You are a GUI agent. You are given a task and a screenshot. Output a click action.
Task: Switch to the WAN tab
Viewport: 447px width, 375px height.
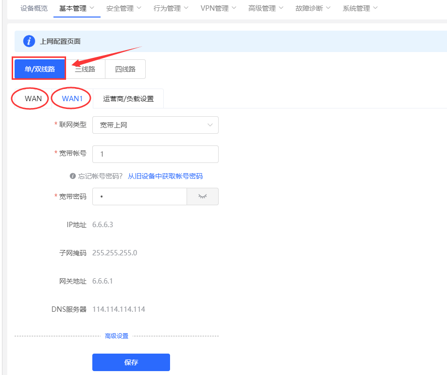(x=30, y=98)
